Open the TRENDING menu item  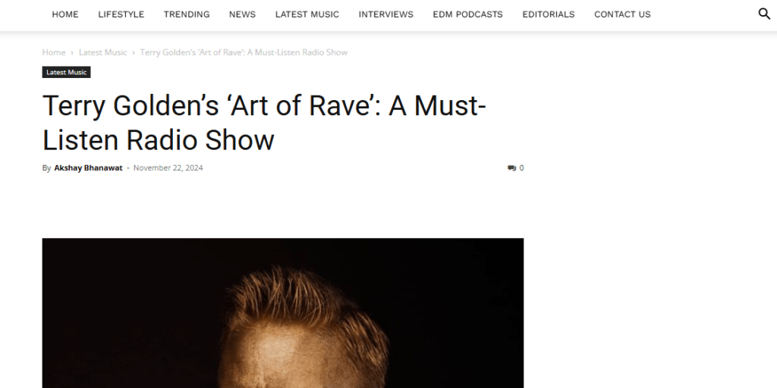pos(187,14)
